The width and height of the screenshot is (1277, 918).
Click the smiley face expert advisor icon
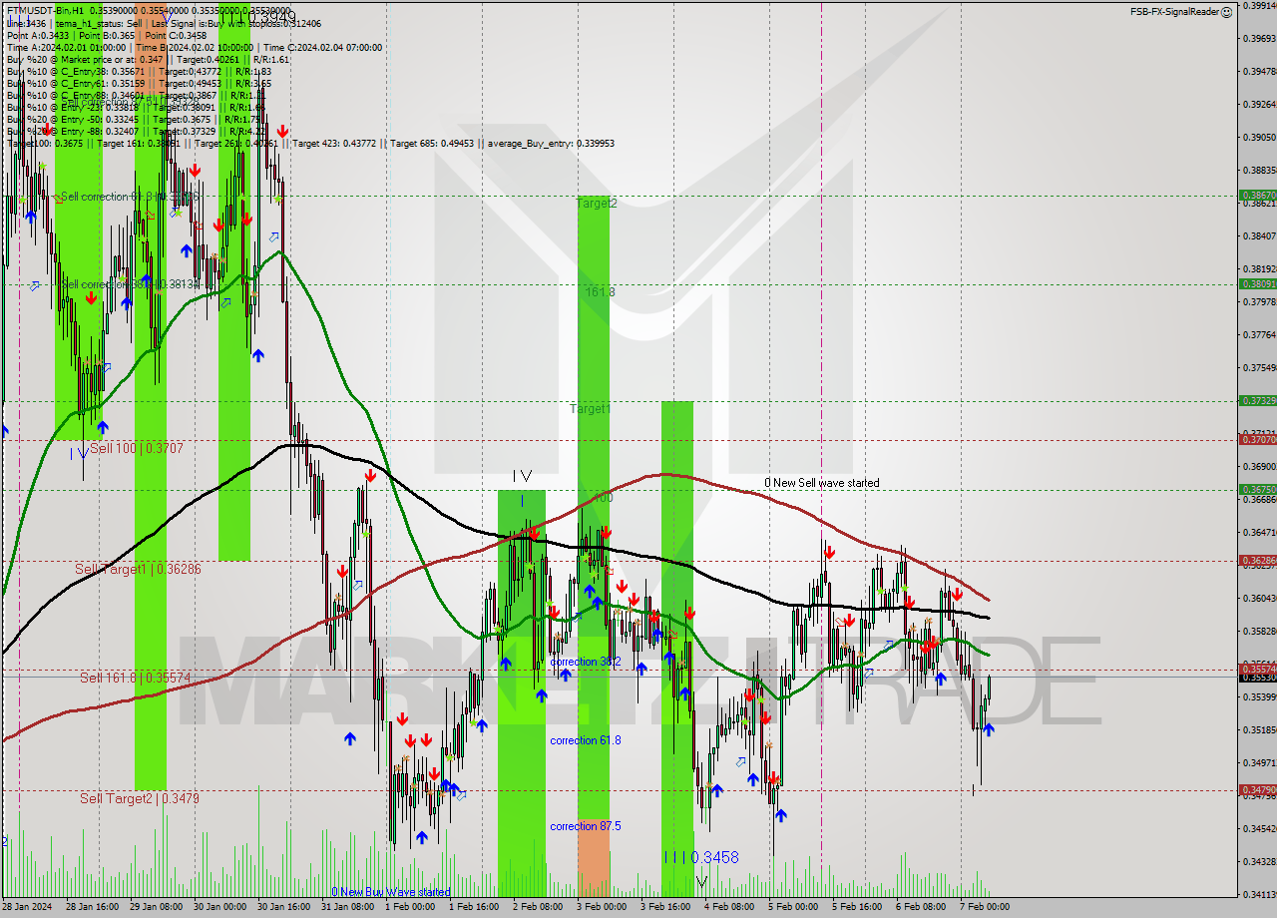(x=1228, y=11)
